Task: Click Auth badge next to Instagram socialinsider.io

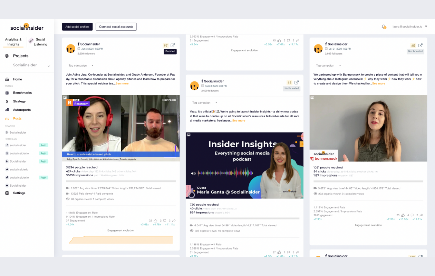Action: [x=43, y=154]
